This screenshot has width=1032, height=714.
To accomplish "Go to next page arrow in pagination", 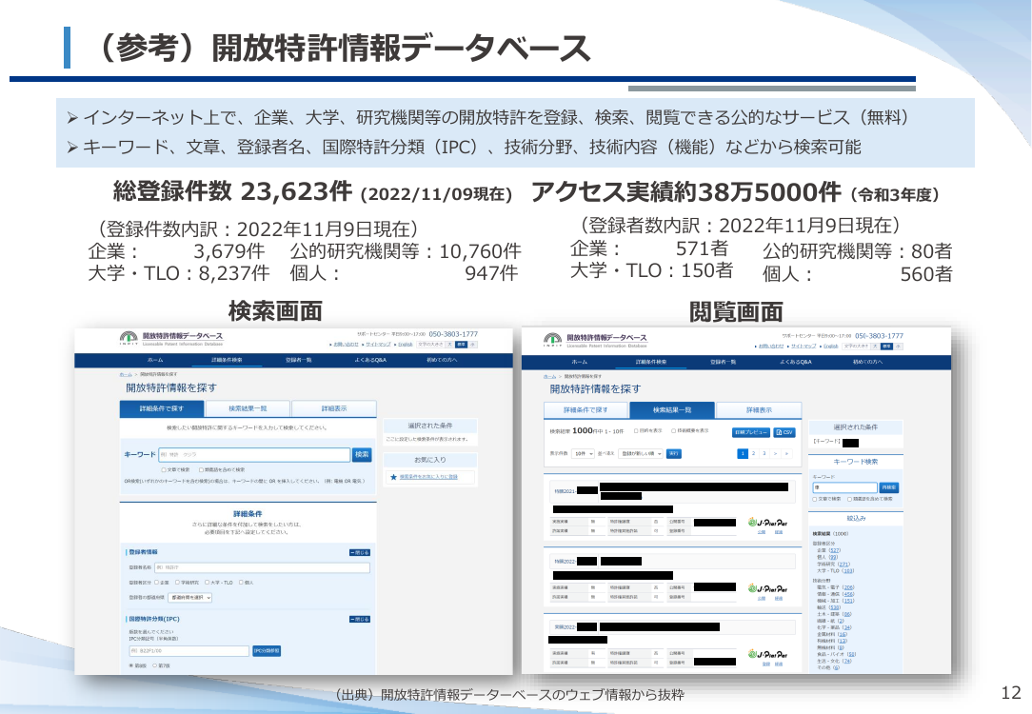I will 775,453.
